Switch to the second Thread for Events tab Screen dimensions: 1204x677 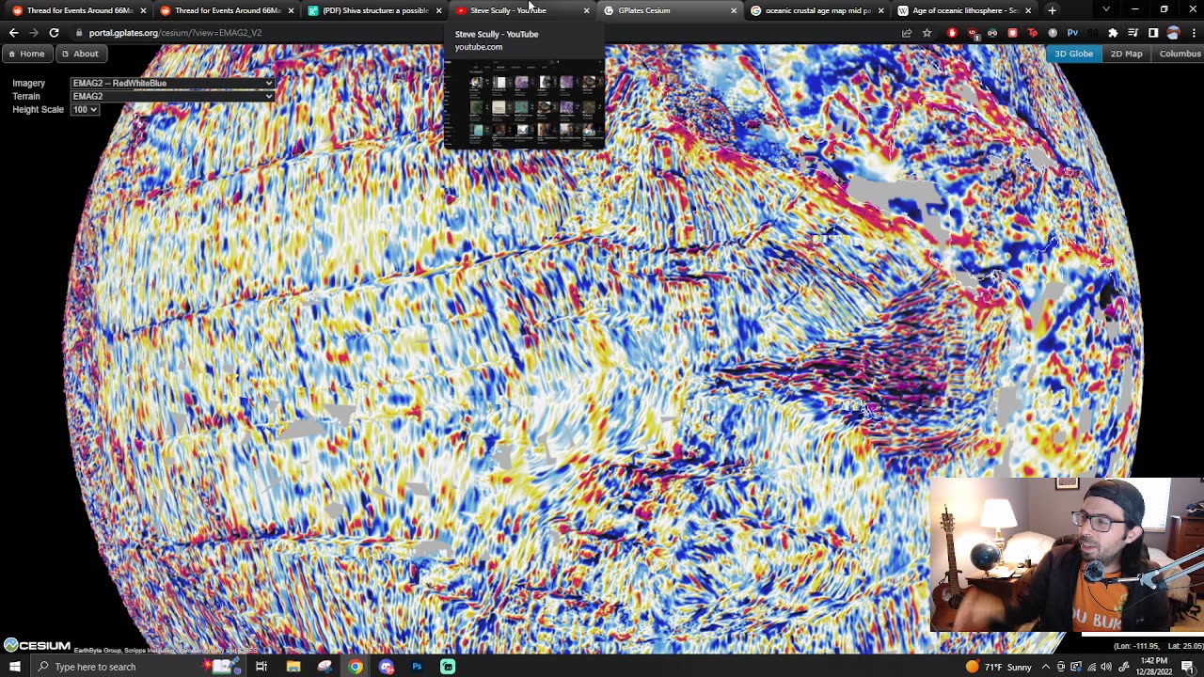click(226, 10)
